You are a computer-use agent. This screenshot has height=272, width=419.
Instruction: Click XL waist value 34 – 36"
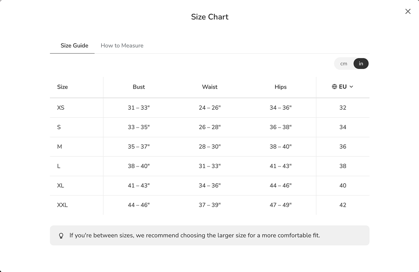pos(210,186)
